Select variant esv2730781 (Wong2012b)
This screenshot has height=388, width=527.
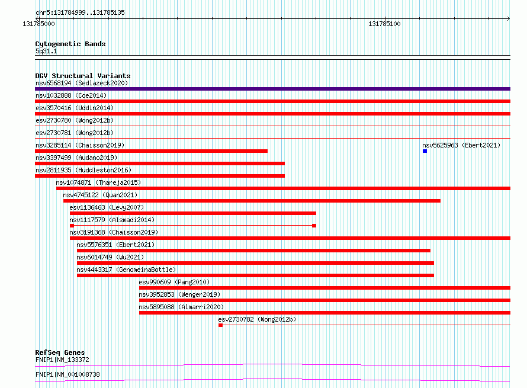click(x=75, y=133)
